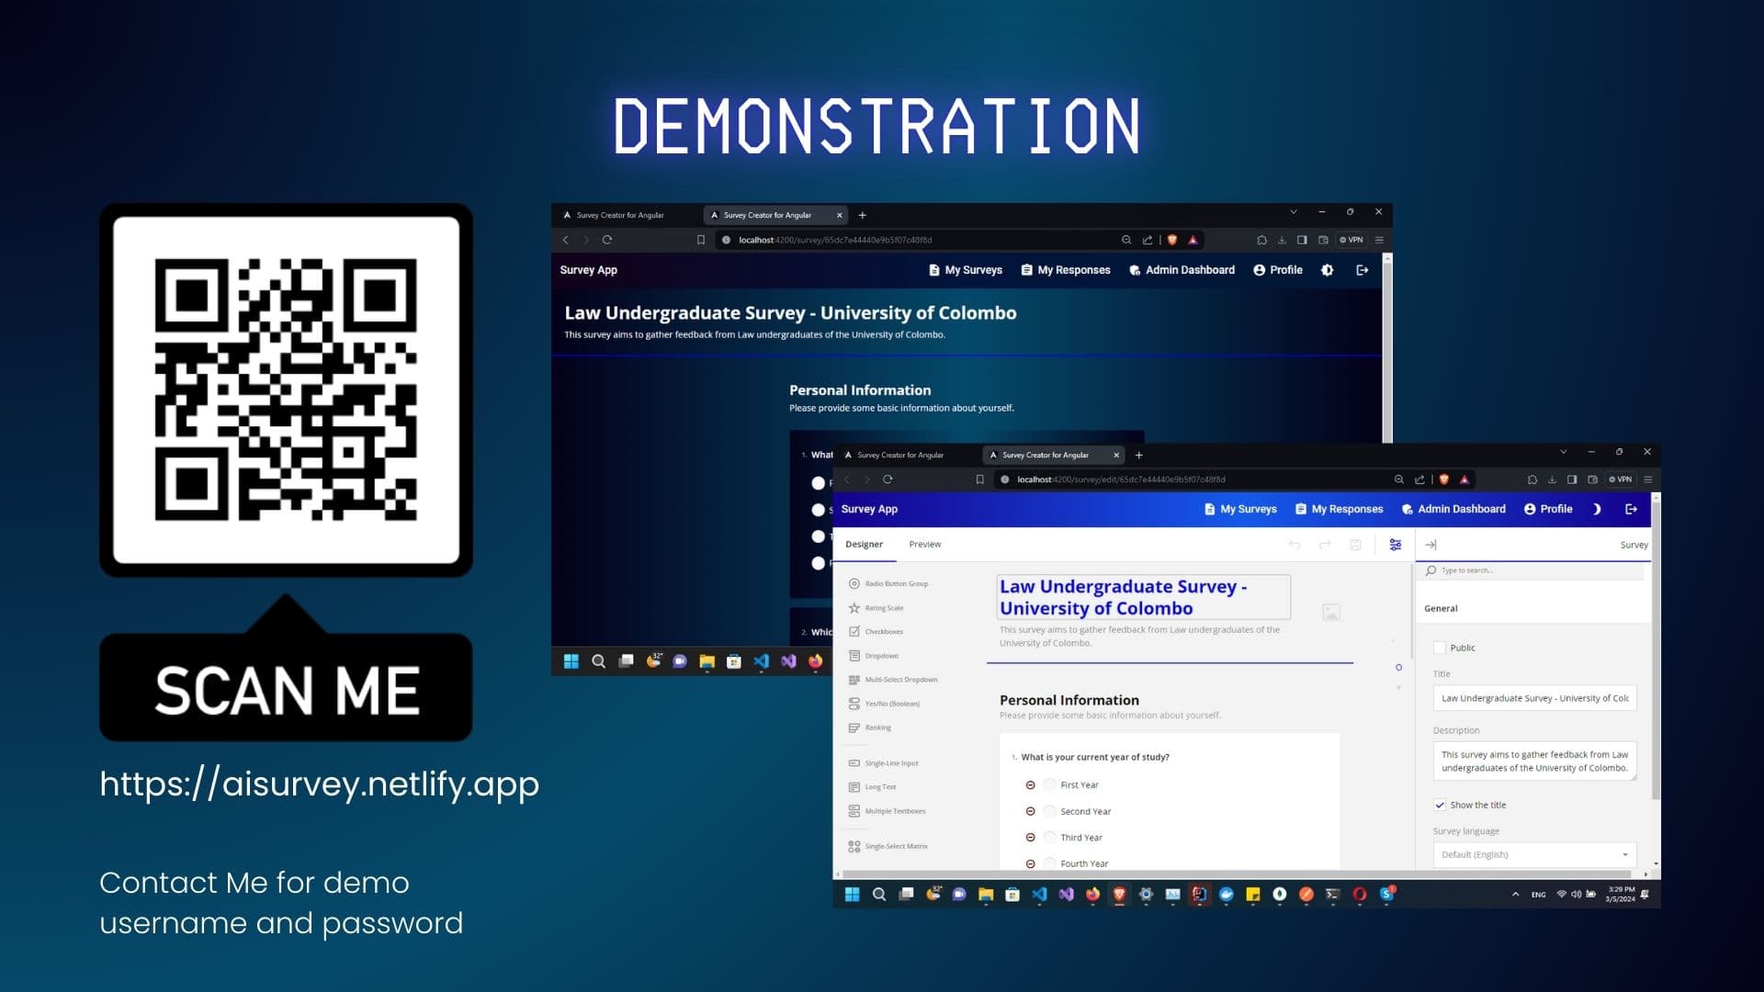Remove the First Year choice
1764x992 pixels.
1030,785
